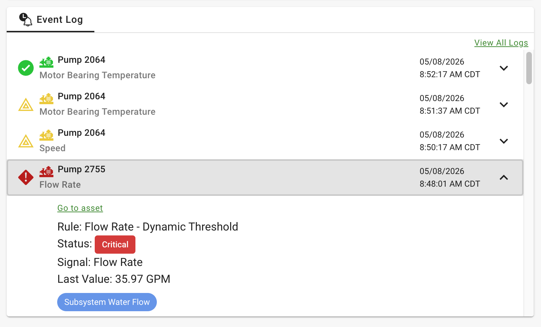Click the event list vertical scrollbar thumb
The height and width of the screenshot is (327, 541).
[x=529, y=68]
